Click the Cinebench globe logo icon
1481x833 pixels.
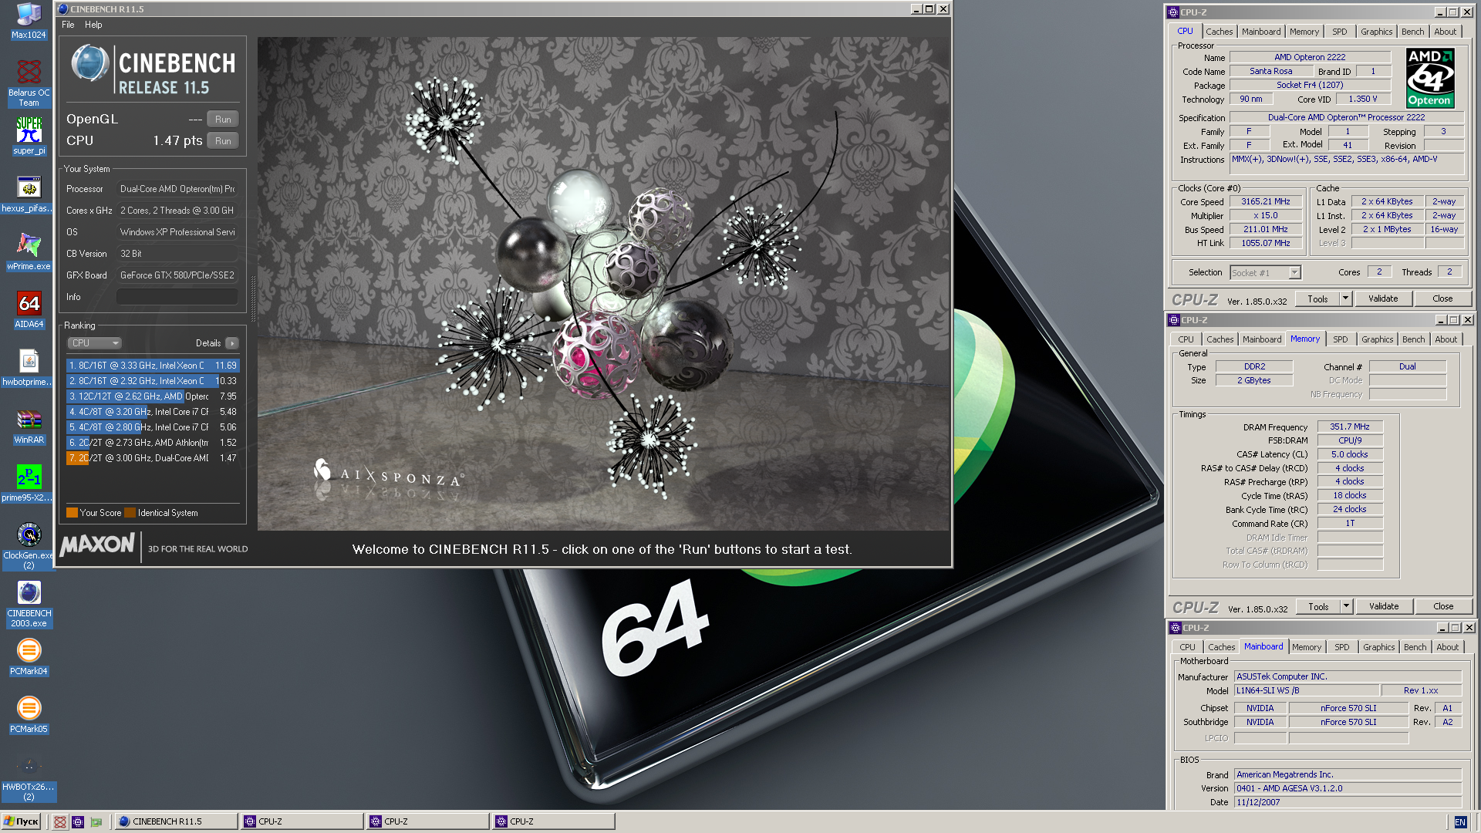[90, 63]
